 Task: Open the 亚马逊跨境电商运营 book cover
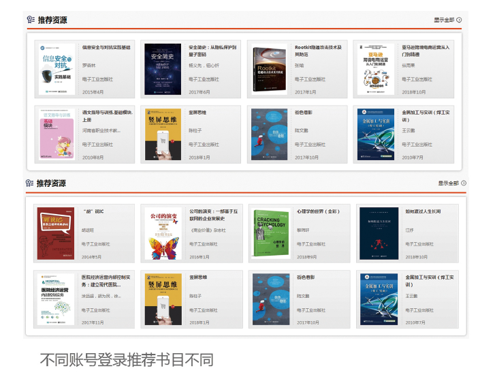[376, 69]
